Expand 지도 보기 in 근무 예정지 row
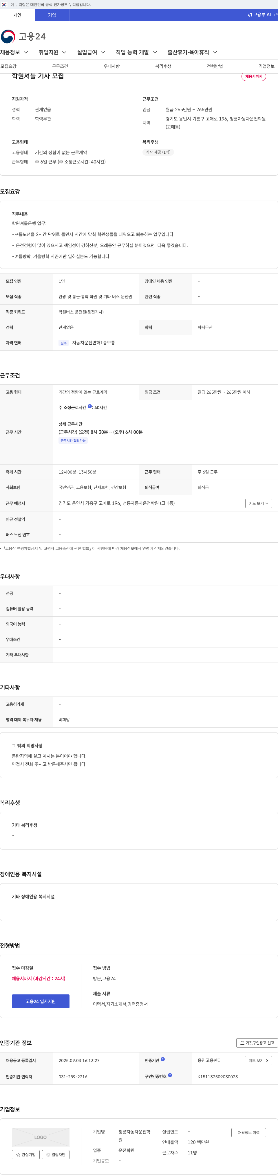Image resolution: width=278 pixels, height=1175 pixels. coord(258,503)
